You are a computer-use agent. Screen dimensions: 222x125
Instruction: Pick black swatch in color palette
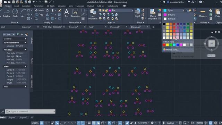pos(164,24)
